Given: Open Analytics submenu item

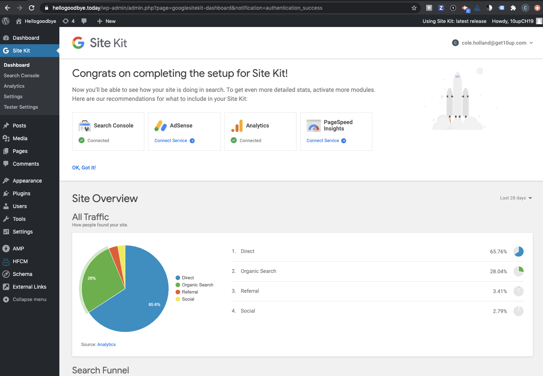Looking at the screenshot, I should pos(14,86).
